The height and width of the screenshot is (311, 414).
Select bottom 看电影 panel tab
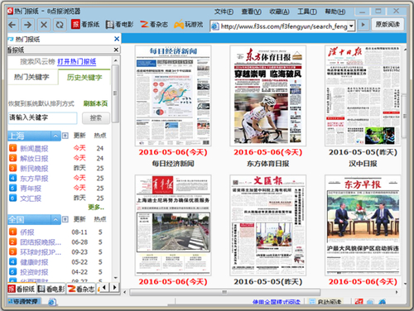coord(51,289)
